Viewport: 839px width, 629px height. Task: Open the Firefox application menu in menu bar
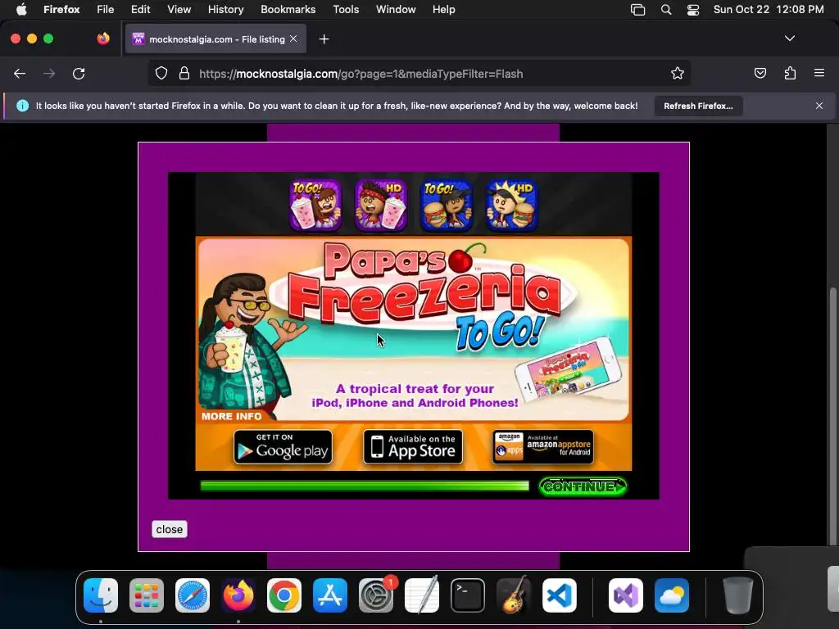click(61, 9)
